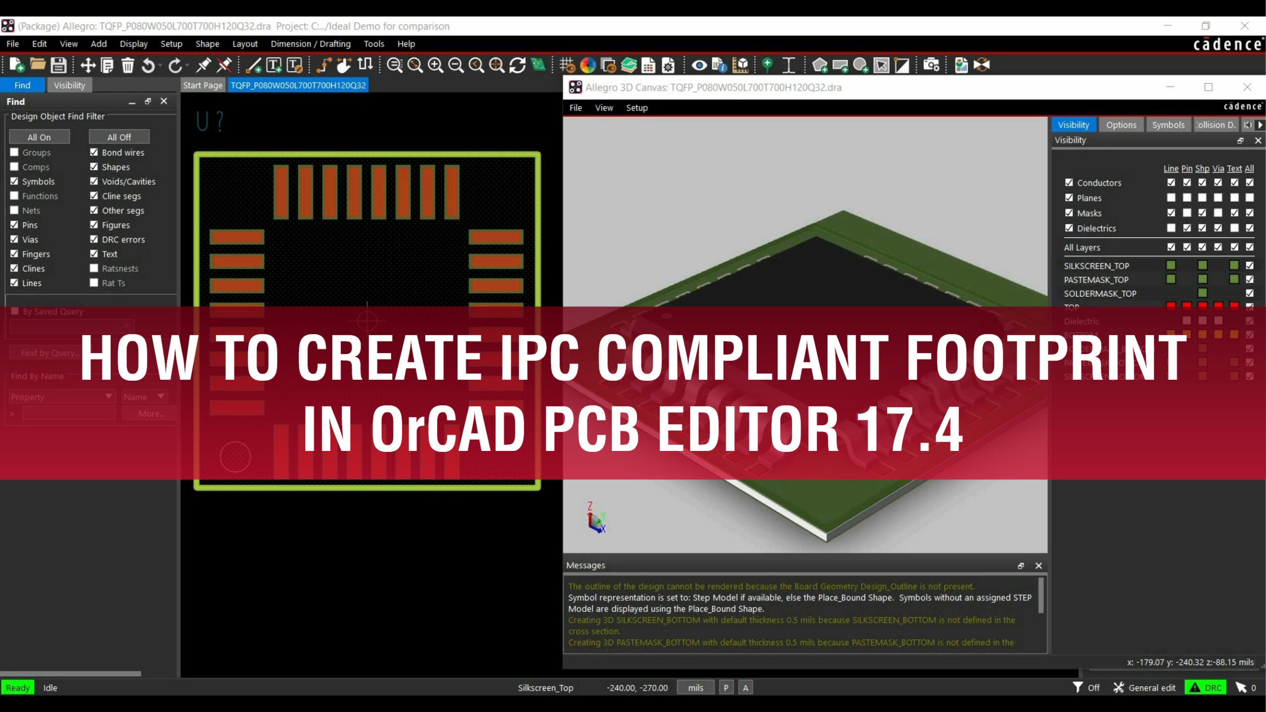Expand the Undo history dropdown arrow

[161, 65]
